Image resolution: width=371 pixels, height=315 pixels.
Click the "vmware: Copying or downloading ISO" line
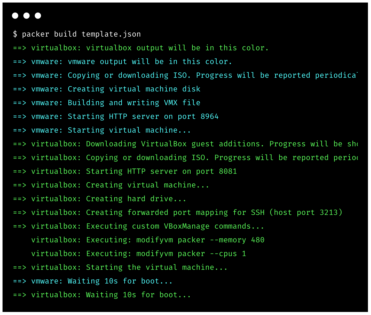[x=186, y=75]
